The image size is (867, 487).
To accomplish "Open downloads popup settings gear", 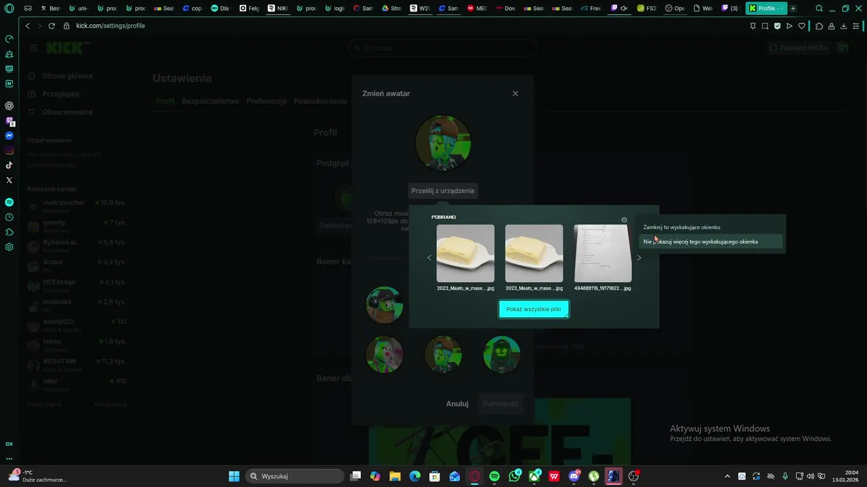I will [624, 220].
